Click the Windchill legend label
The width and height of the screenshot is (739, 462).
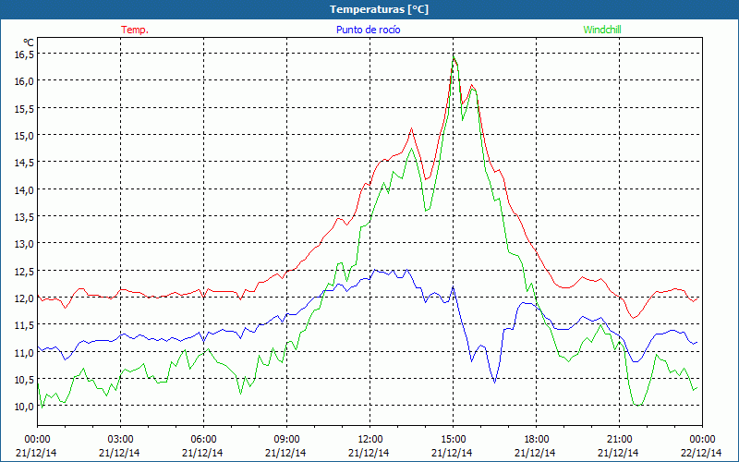point(602,30)
